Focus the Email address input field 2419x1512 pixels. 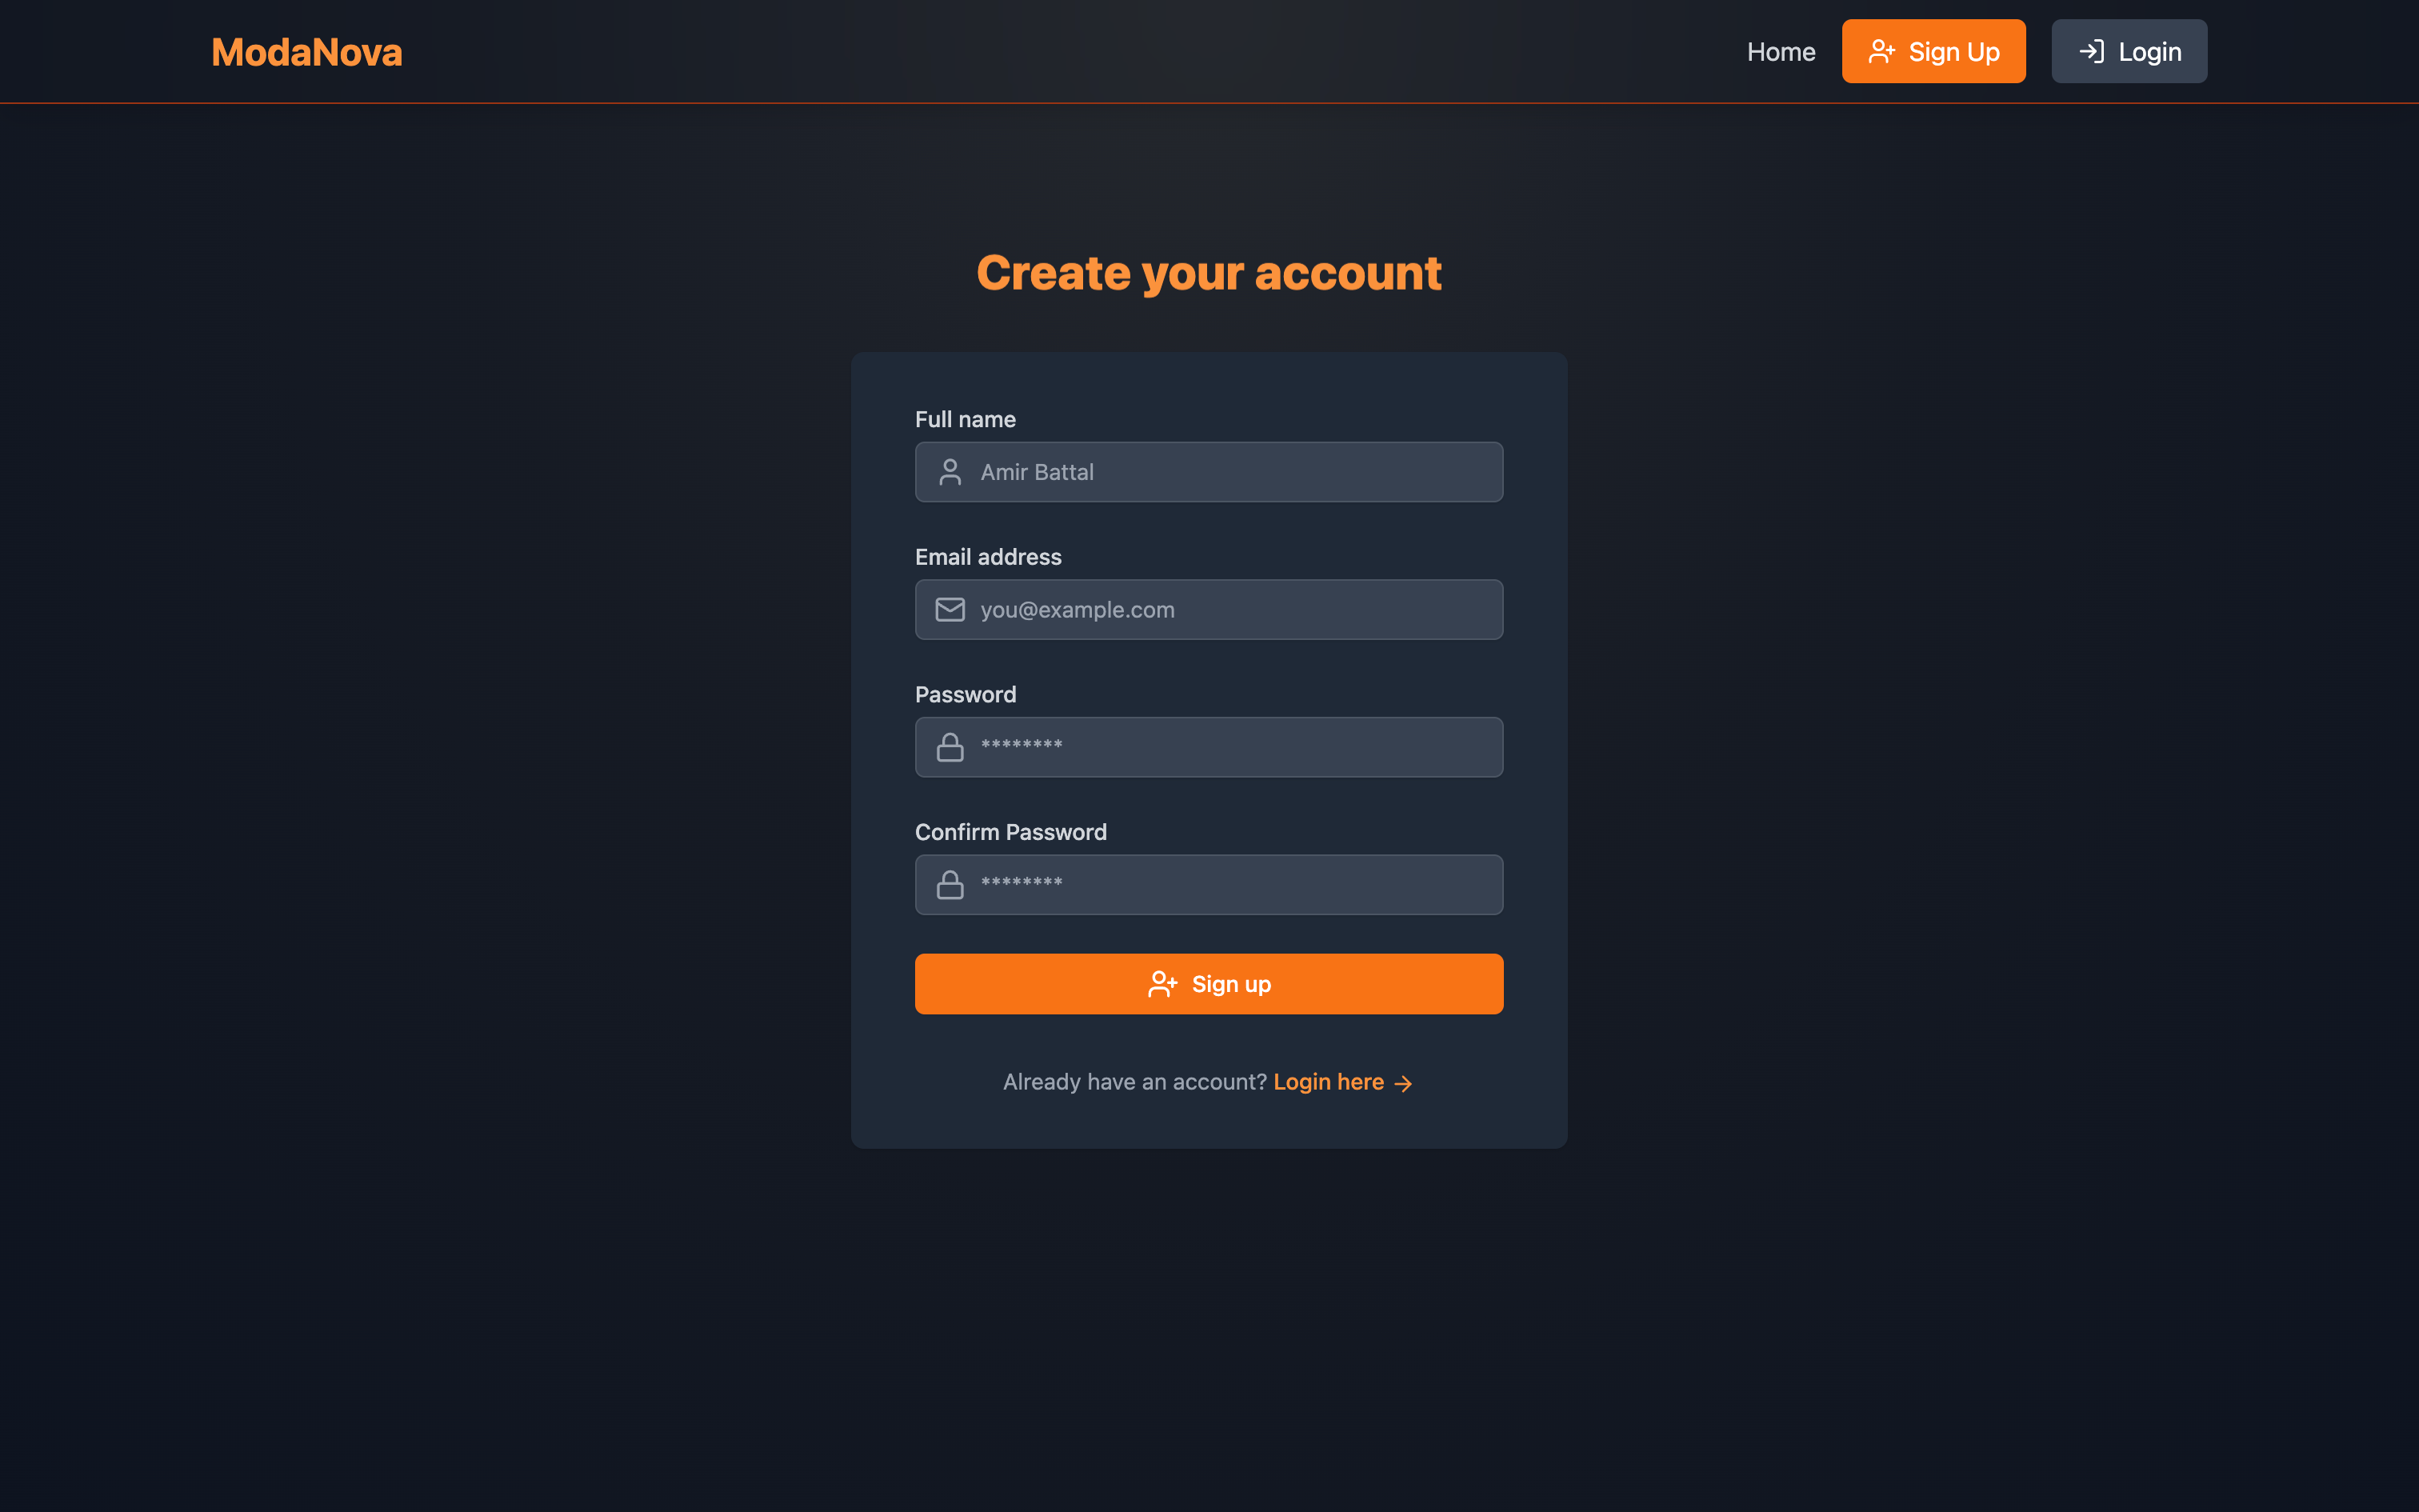click(1209, 609)
